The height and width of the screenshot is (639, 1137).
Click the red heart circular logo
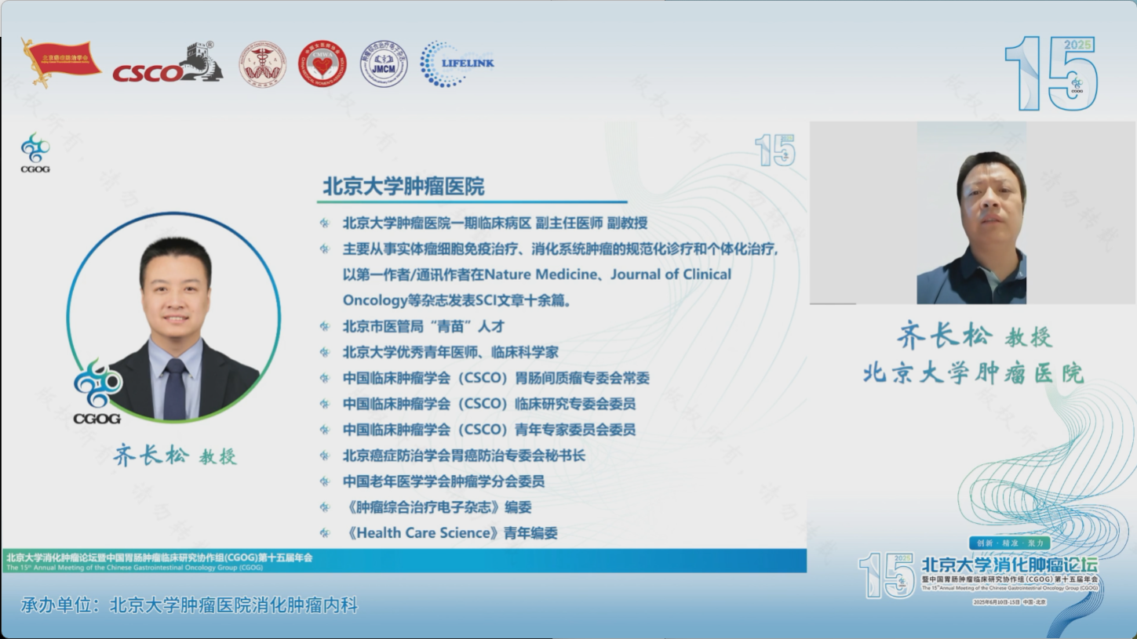[323, 64]
